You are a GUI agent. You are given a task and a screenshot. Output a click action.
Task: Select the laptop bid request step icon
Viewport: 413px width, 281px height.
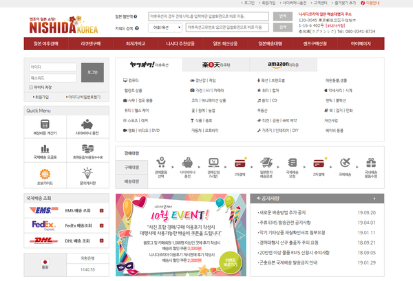tap(213, 163)
